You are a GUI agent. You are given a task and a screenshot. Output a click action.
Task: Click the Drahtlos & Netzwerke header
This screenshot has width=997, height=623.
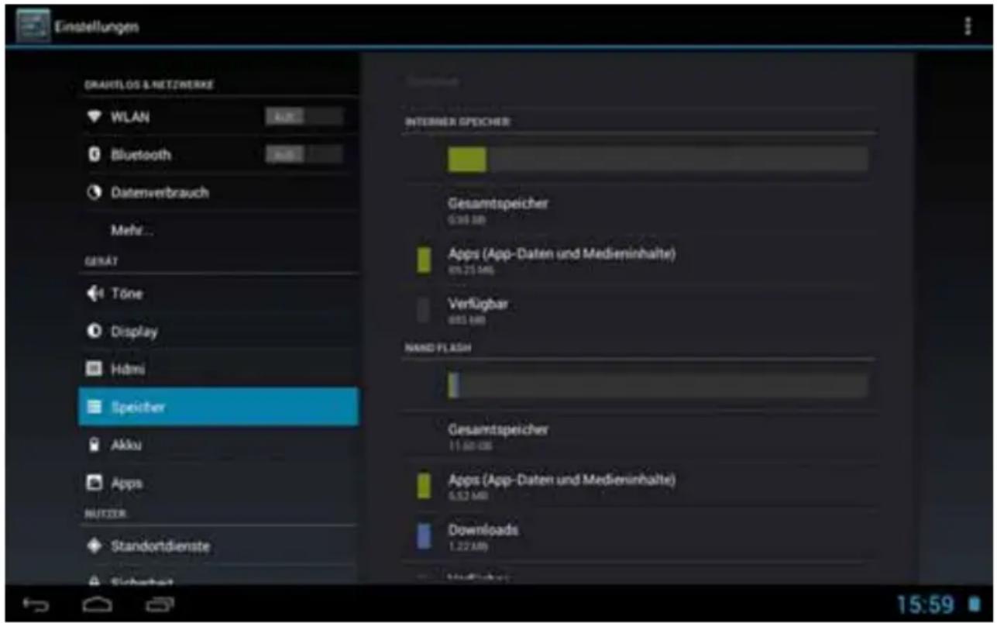click(149, 84)
